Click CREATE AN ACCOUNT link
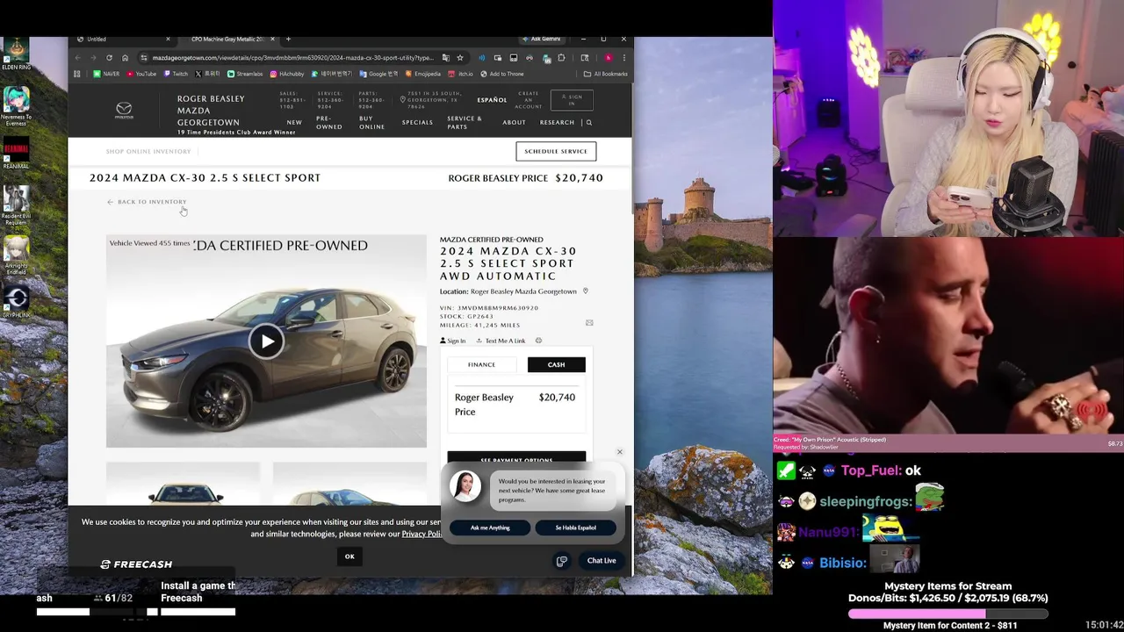1124x632 pixels. coord(529,100)
